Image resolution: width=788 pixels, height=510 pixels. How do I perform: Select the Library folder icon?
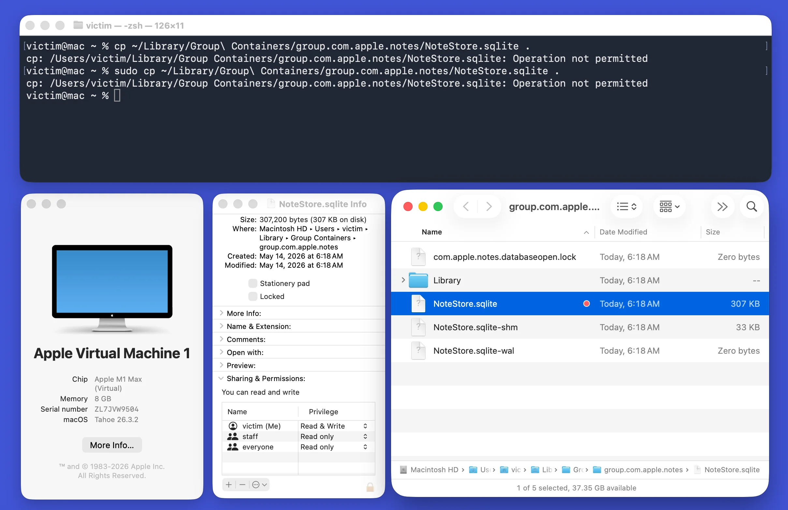(418, 280)
